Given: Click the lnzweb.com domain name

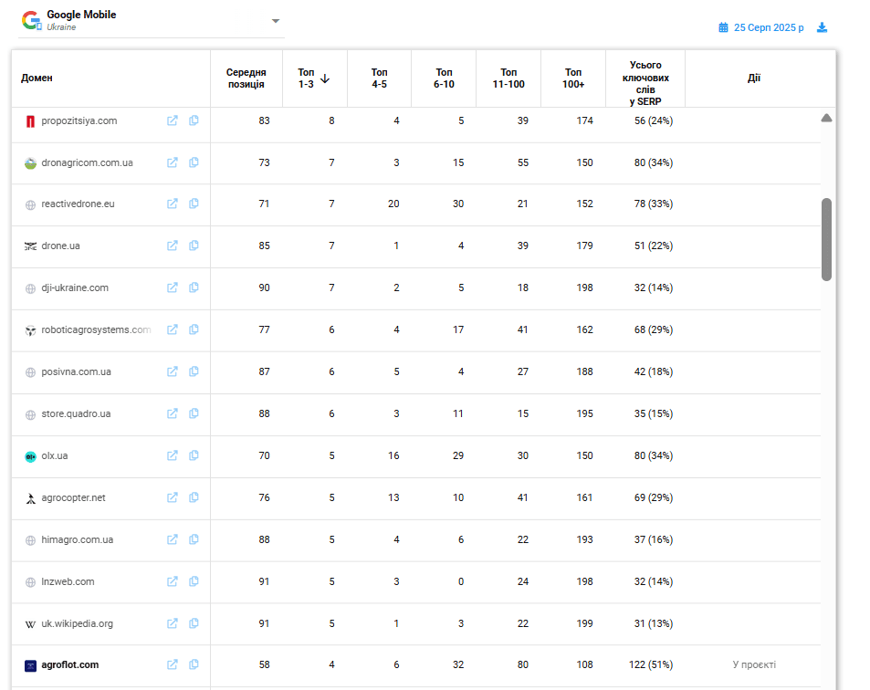Looking at the screenshot, I should pos(68,581).
